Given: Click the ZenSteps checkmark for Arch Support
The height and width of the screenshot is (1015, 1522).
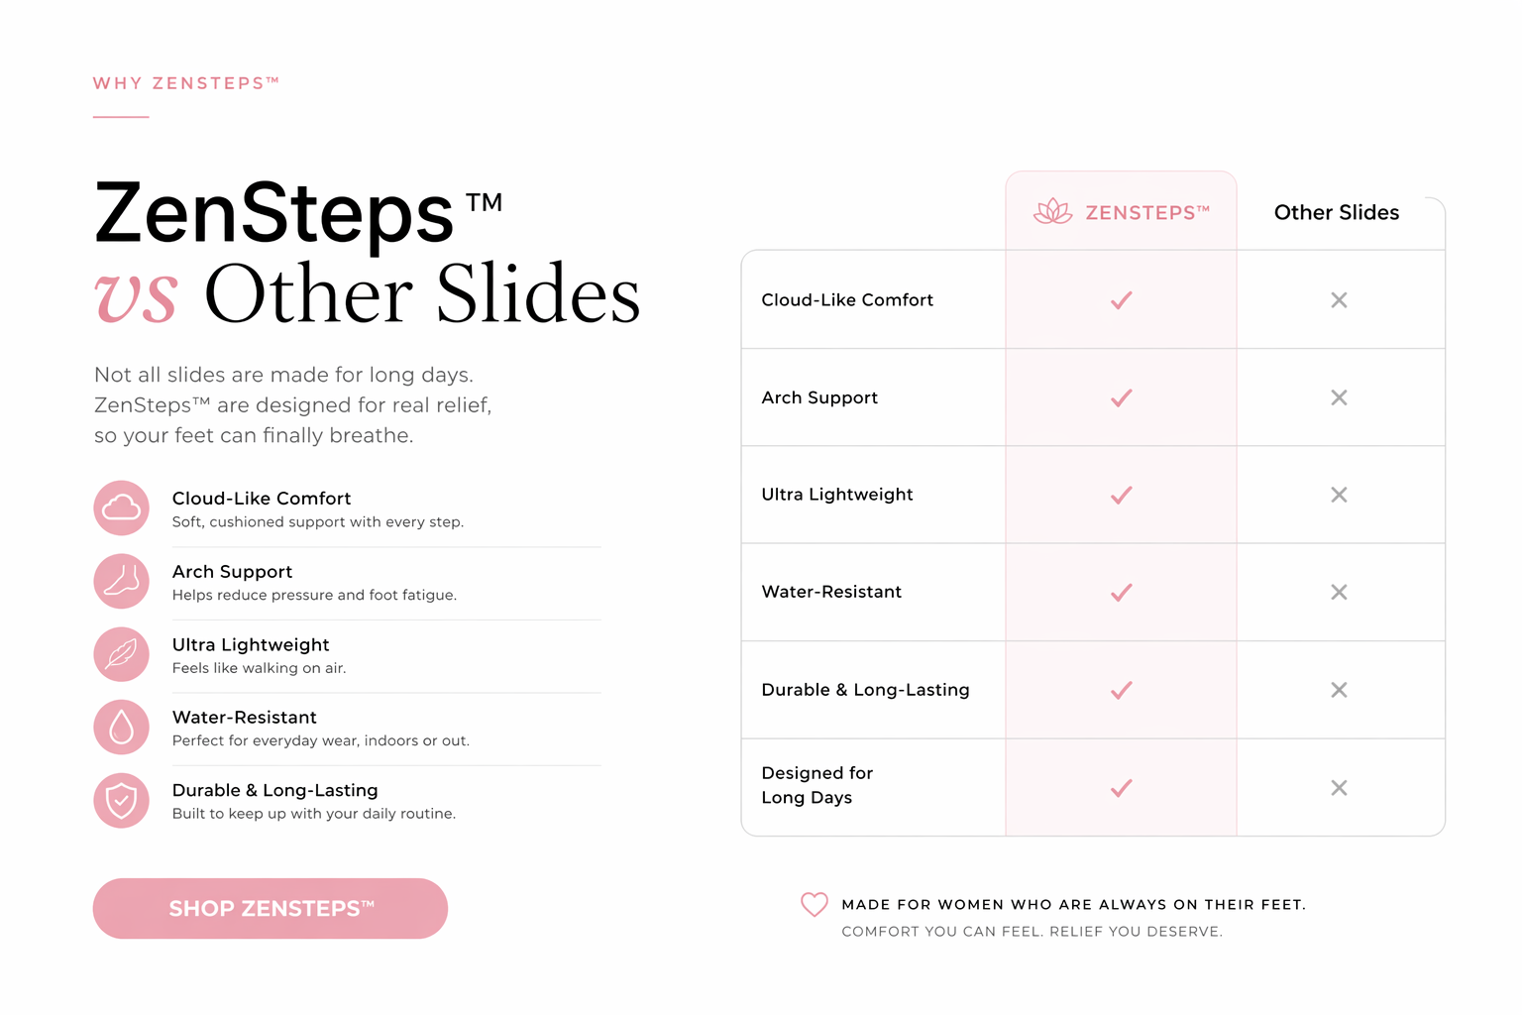Looking at the screenshot, I should click(1121, 397).
